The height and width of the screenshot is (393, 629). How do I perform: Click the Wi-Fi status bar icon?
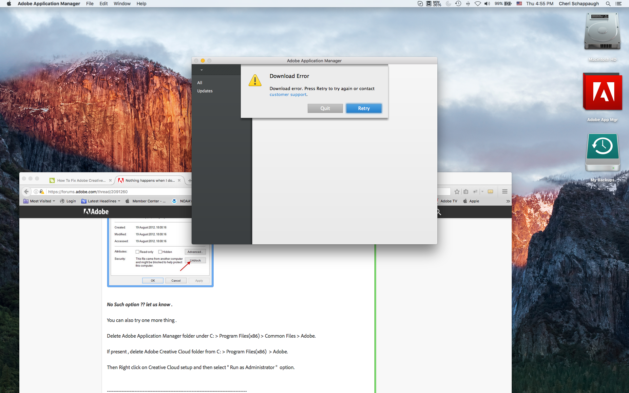click(477, 4)
